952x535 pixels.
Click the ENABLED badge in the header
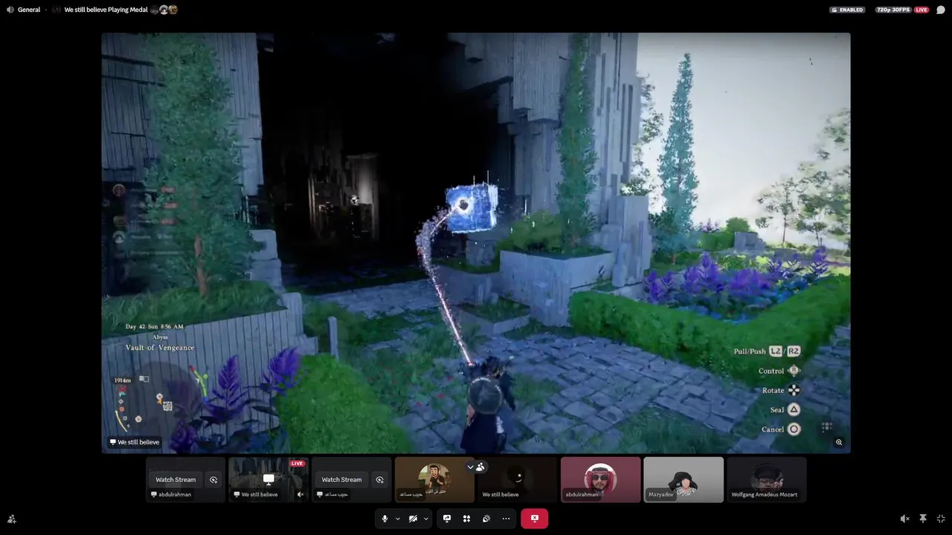coord(847,10)
